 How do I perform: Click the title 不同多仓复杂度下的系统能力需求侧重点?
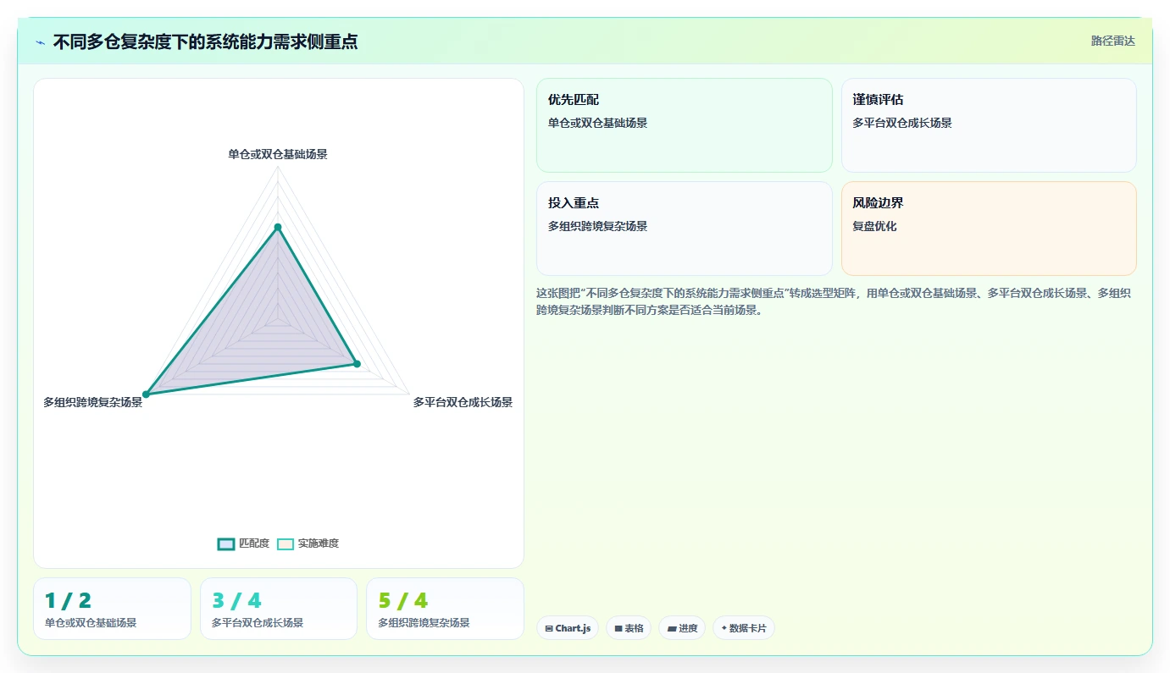click(205, 41)
